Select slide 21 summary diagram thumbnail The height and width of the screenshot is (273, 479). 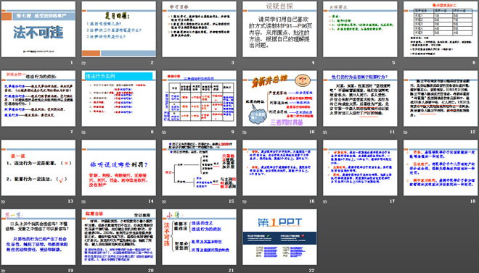tap(199, 237)
